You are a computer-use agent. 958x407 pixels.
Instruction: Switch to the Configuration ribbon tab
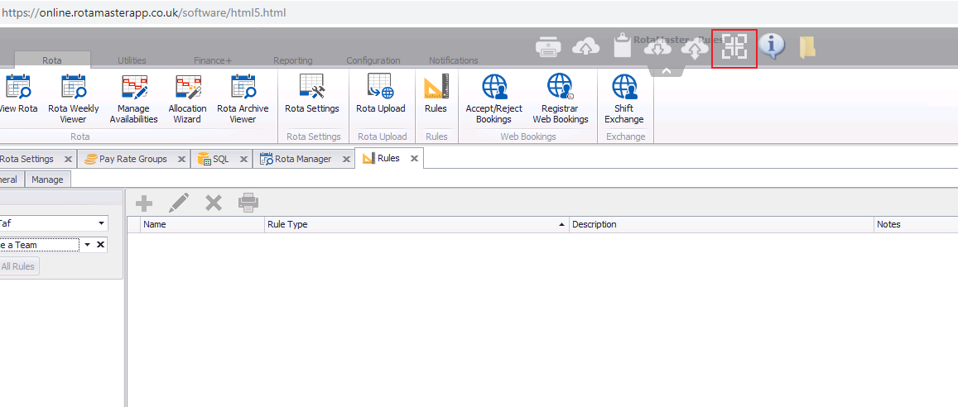[x=373, y=60]
